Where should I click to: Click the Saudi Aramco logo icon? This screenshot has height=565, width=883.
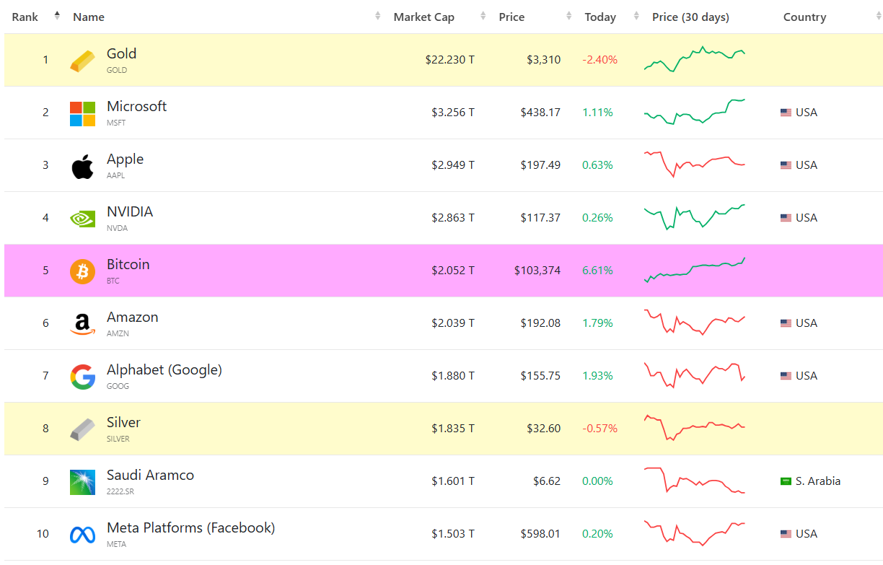(x=82, y=482)
